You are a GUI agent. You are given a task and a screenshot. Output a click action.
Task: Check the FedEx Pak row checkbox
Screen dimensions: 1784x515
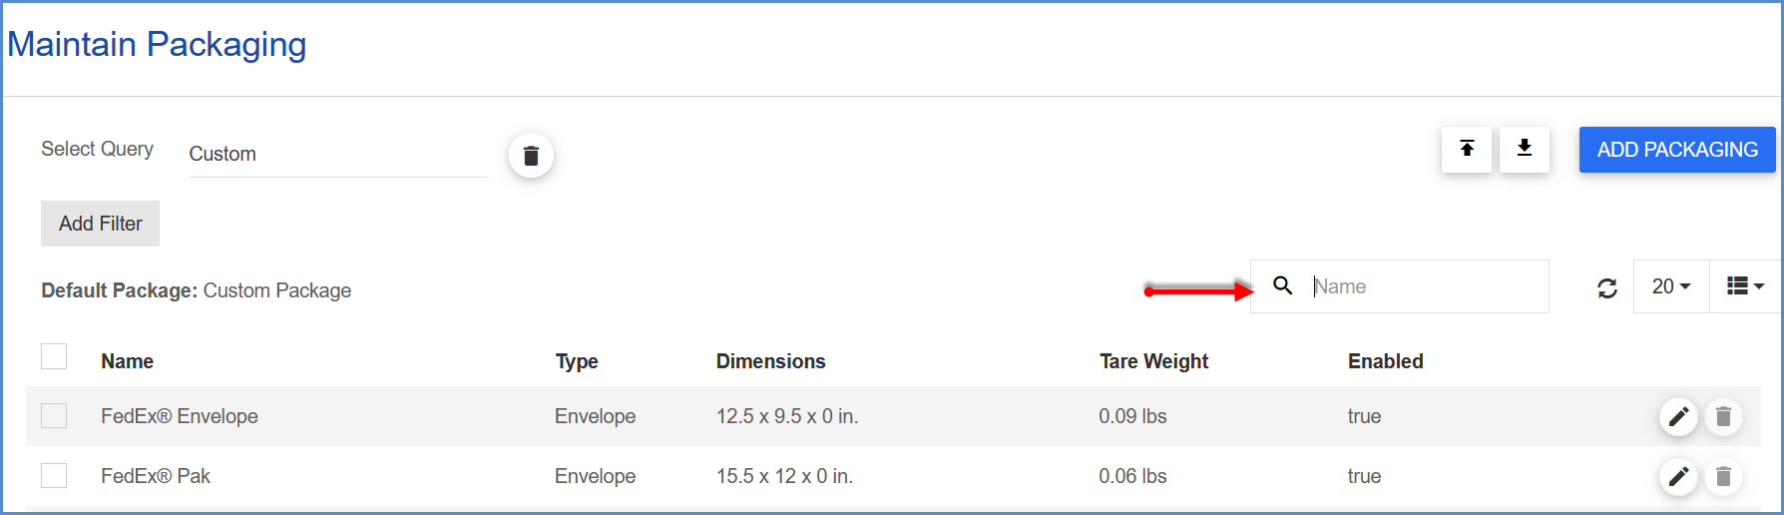point(54,476)
